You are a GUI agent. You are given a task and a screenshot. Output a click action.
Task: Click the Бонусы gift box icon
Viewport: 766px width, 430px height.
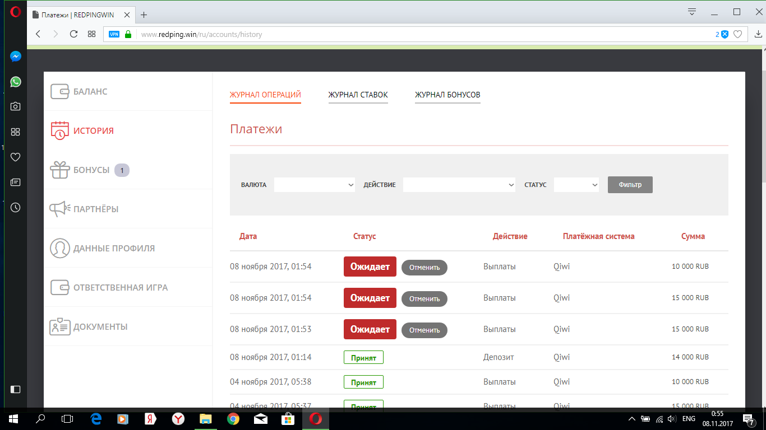tap(60, 170)
